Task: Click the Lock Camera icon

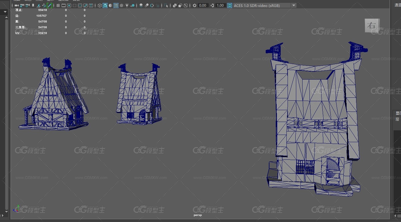Action: pos(22,5)
